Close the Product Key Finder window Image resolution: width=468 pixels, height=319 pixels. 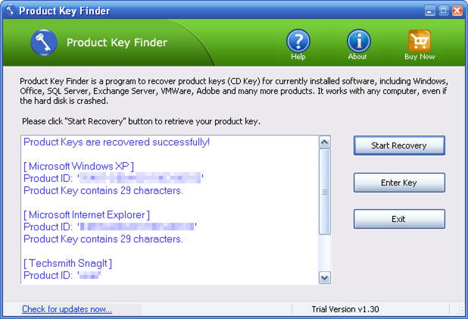click(x=457, y=11)
